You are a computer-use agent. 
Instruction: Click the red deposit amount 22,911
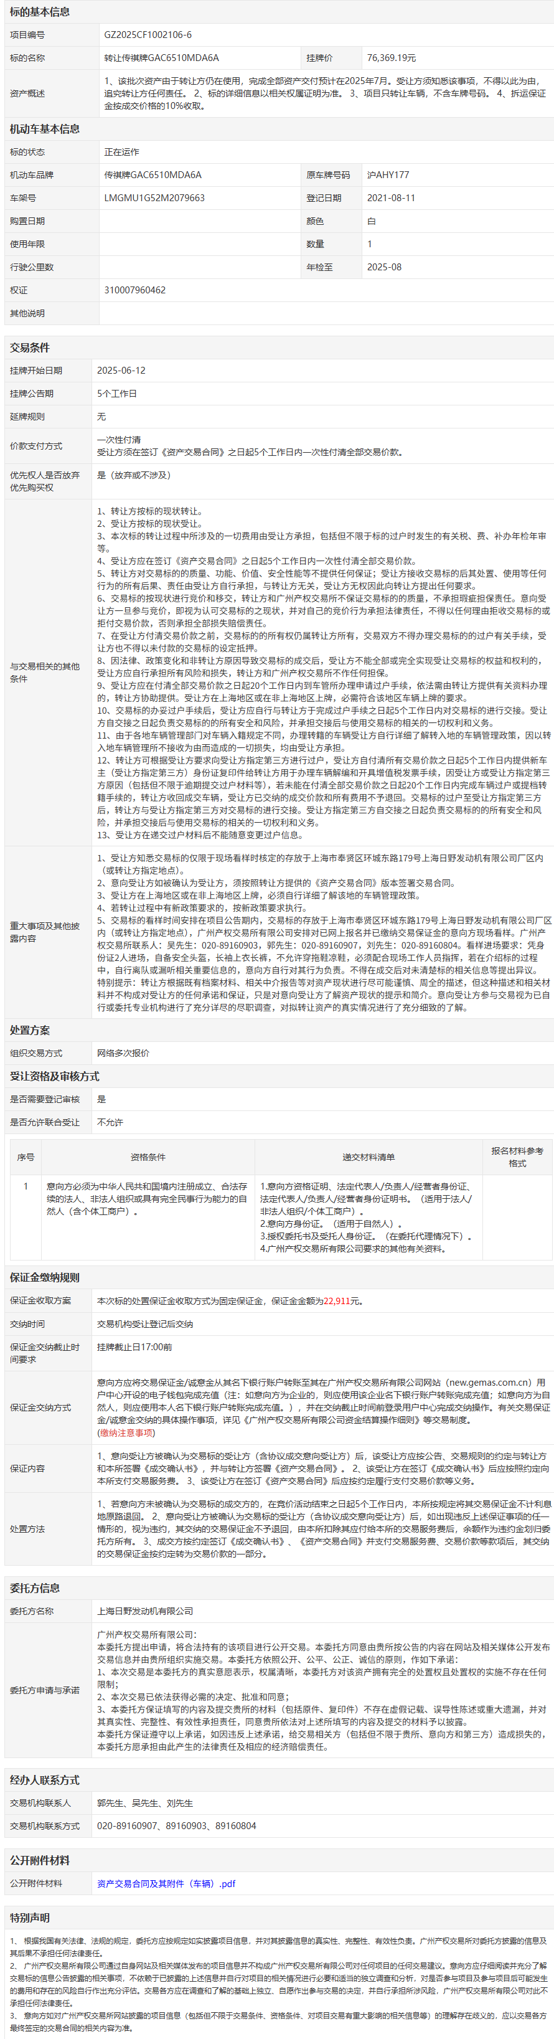[x=336, y=1300]
